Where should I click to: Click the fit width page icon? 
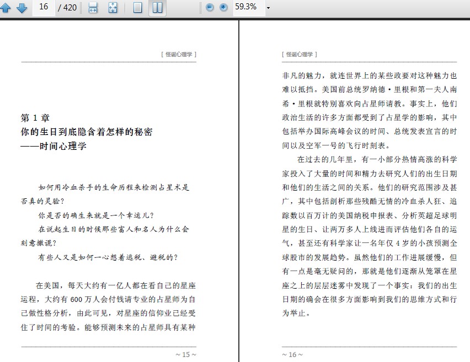click(x=93, y=8)
